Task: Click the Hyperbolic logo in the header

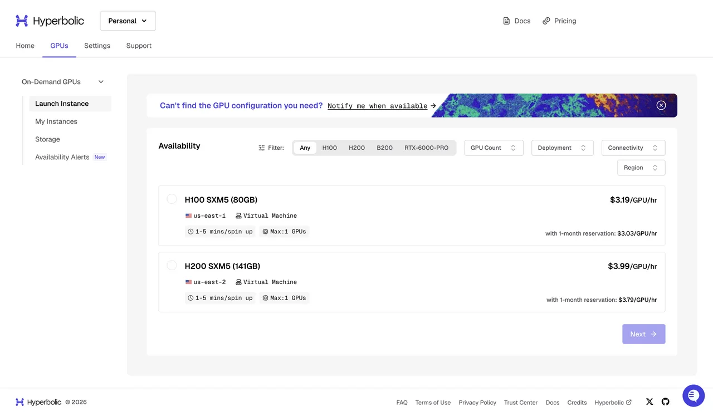Action: click(x=50, y=21)
